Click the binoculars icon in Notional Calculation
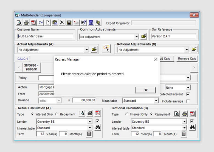This screenshot has height=152, width=214. click(x=193, y=127)
